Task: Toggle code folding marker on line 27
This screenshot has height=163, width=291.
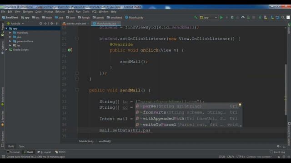Action: coord(77,73)
